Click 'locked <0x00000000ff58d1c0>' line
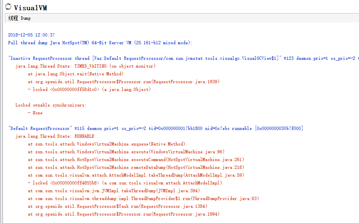 89,89
